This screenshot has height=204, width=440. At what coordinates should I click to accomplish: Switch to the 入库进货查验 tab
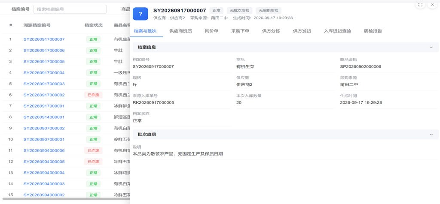tap(337, 31)
